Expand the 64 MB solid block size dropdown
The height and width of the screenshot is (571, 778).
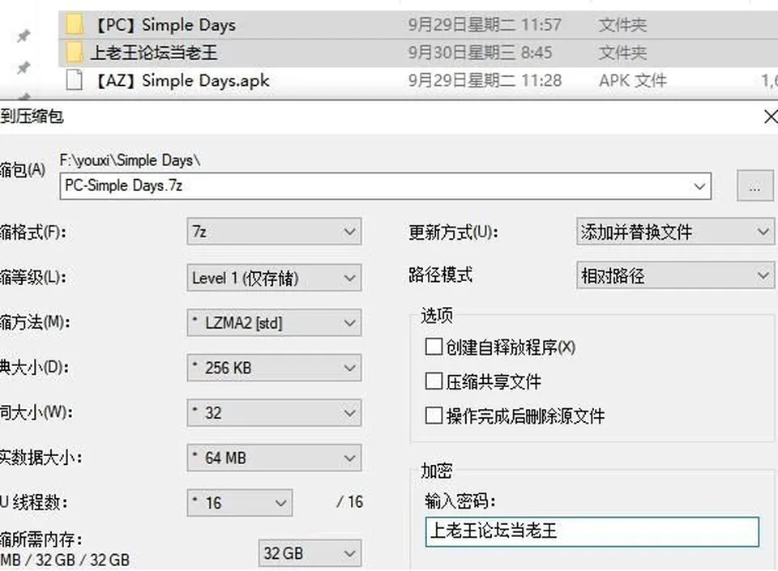coord(274,458)
